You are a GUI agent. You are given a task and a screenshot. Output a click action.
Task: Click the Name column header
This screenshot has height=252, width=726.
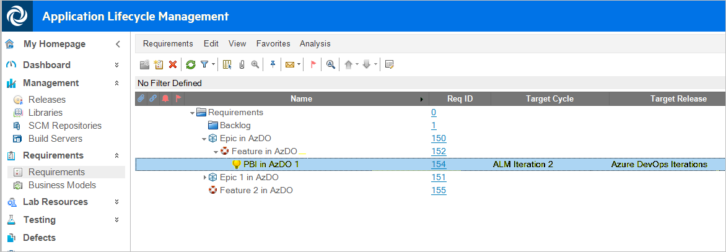pos(301,98)
